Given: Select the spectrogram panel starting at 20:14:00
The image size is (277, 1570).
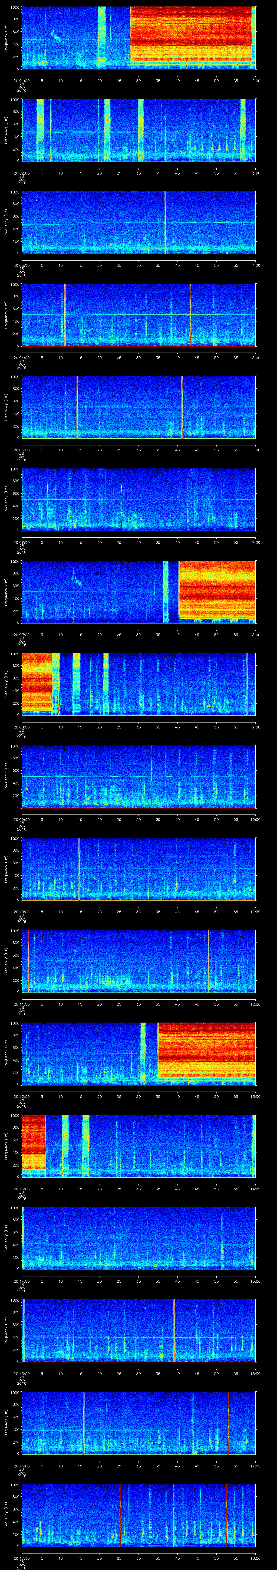Looking at the screenshot, I should pyautogui.click(x=139, y=1239).
